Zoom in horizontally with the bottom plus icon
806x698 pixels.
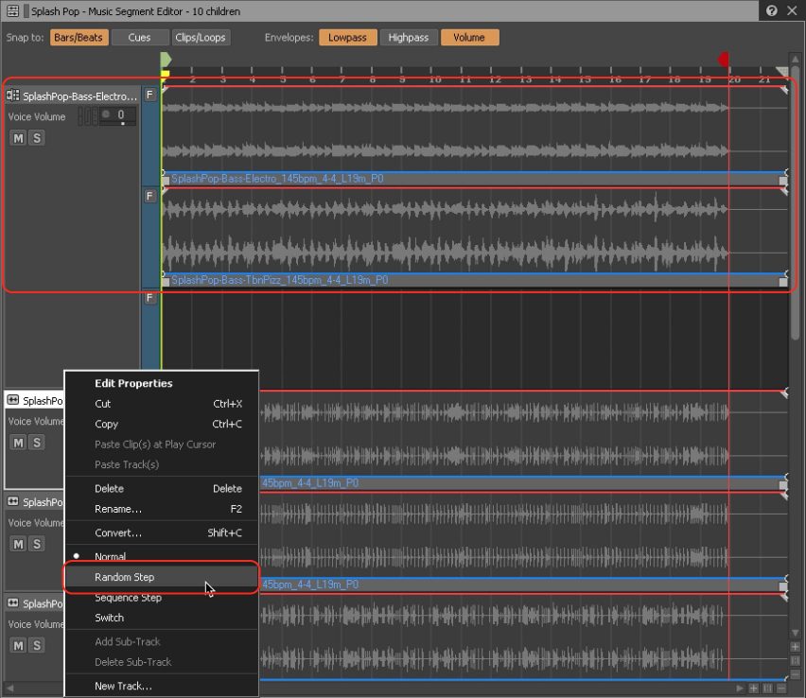click(x=754, y=689)
